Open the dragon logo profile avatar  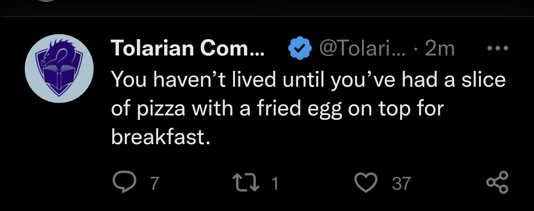[x=59, y=68]
